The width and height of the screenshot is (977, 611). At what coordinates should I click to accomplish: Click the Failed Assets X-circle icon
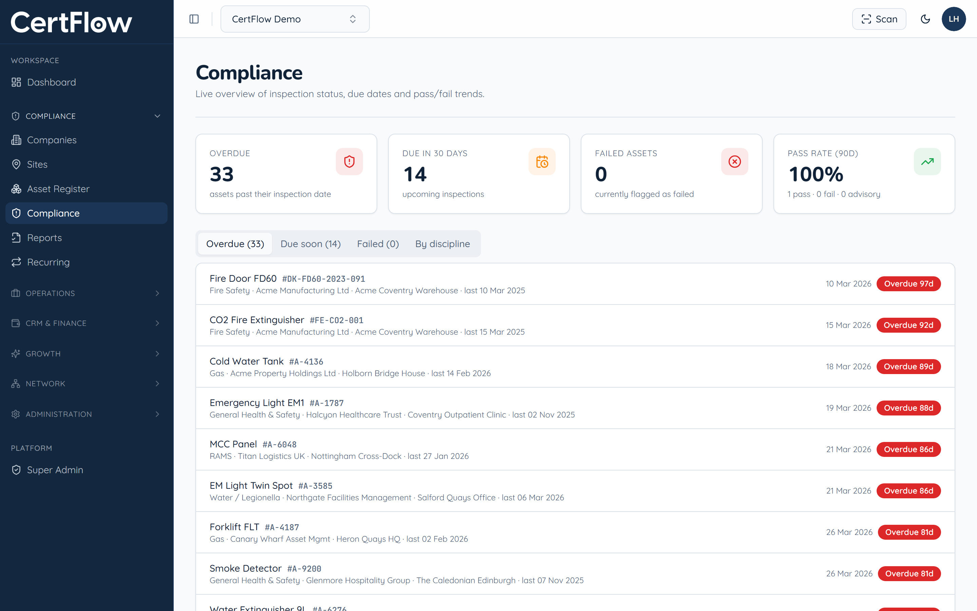tap(734, 162)
